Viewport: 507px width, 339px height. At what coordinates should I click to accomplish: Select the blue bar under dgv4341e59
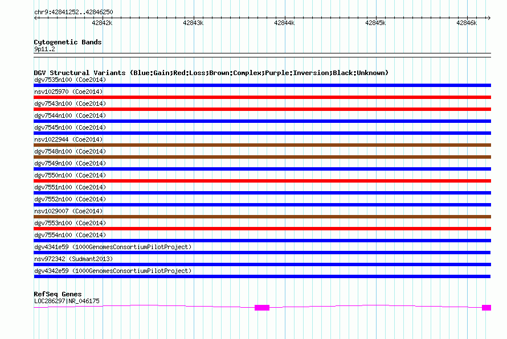click(x=262, y=253)
